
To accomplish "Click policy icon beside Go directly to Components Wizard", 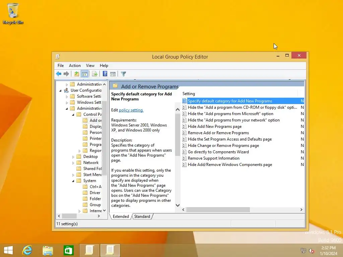I will (185, 152).
